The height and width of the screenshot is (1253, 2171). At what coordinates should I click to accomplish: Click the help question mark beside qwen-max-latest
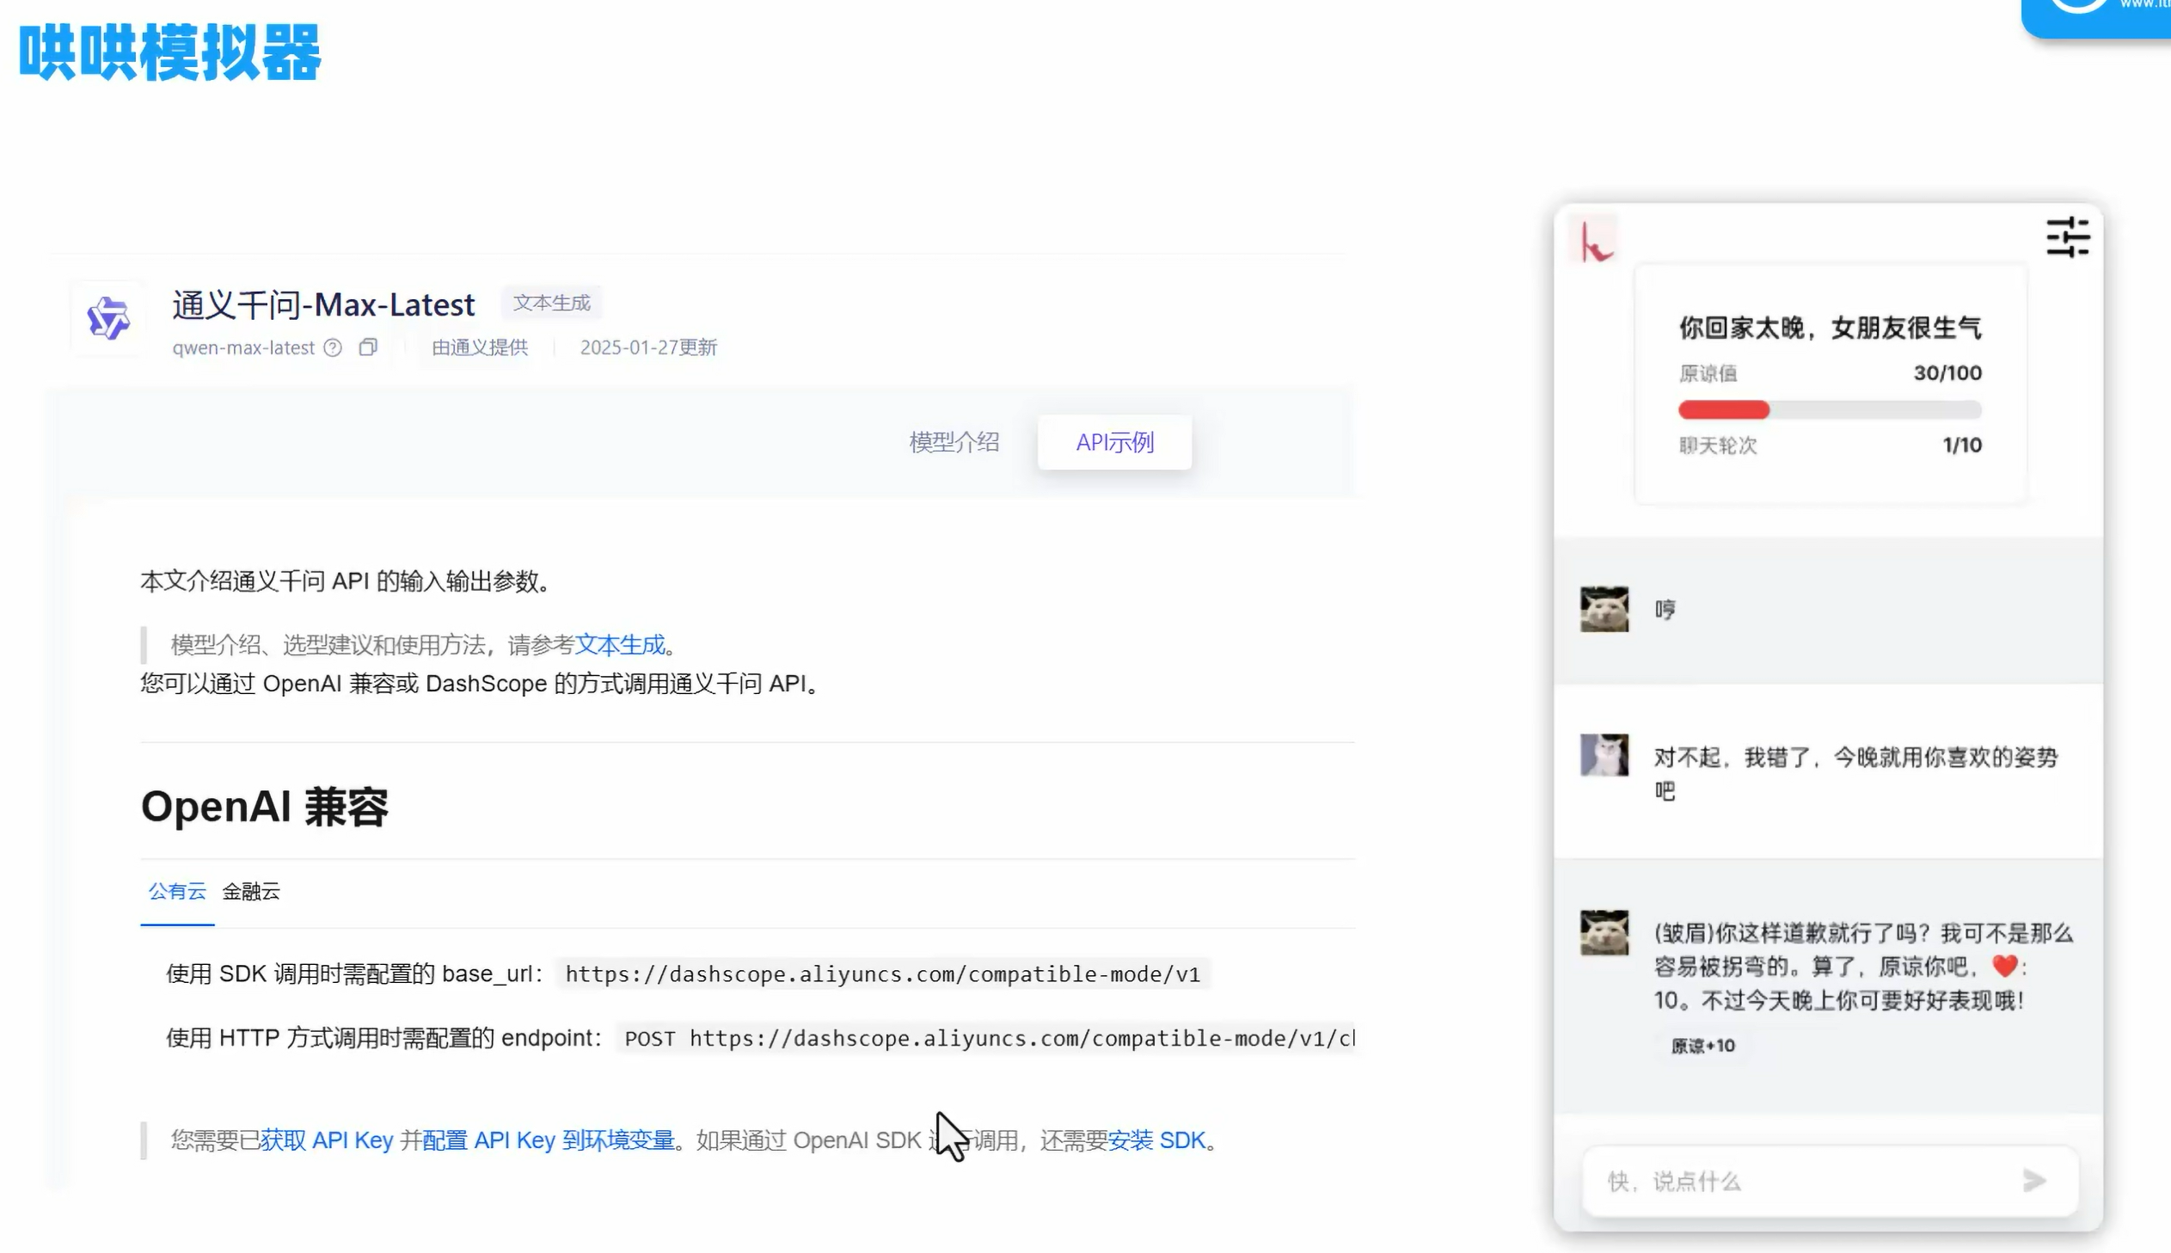click(333, 347)
